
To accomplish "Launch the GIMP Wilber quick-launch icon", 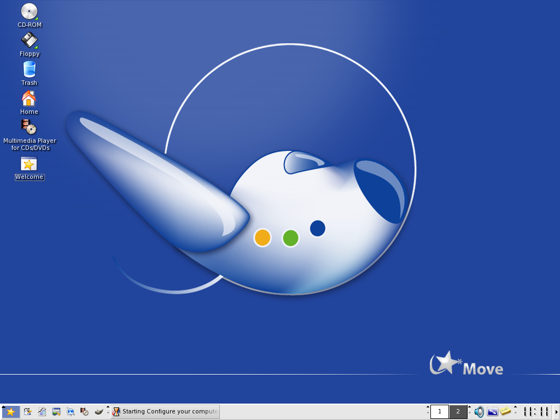I will coord(99,412).
